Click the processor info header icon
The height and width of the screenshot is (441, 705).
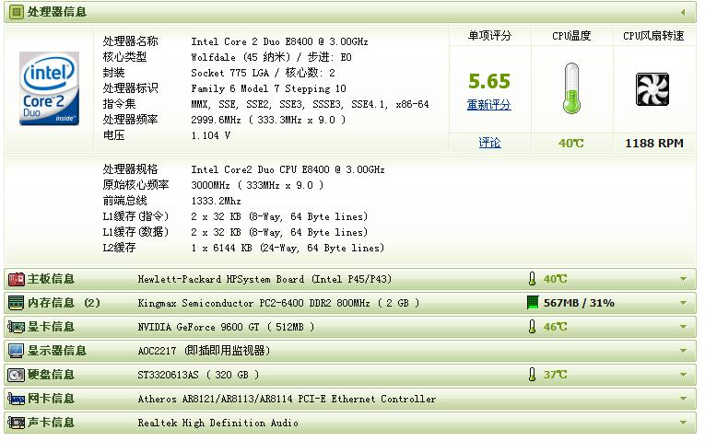17,12
